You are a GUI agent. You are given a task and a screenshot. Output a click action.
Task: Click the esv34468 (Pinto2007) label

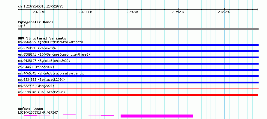click(36, 67)
